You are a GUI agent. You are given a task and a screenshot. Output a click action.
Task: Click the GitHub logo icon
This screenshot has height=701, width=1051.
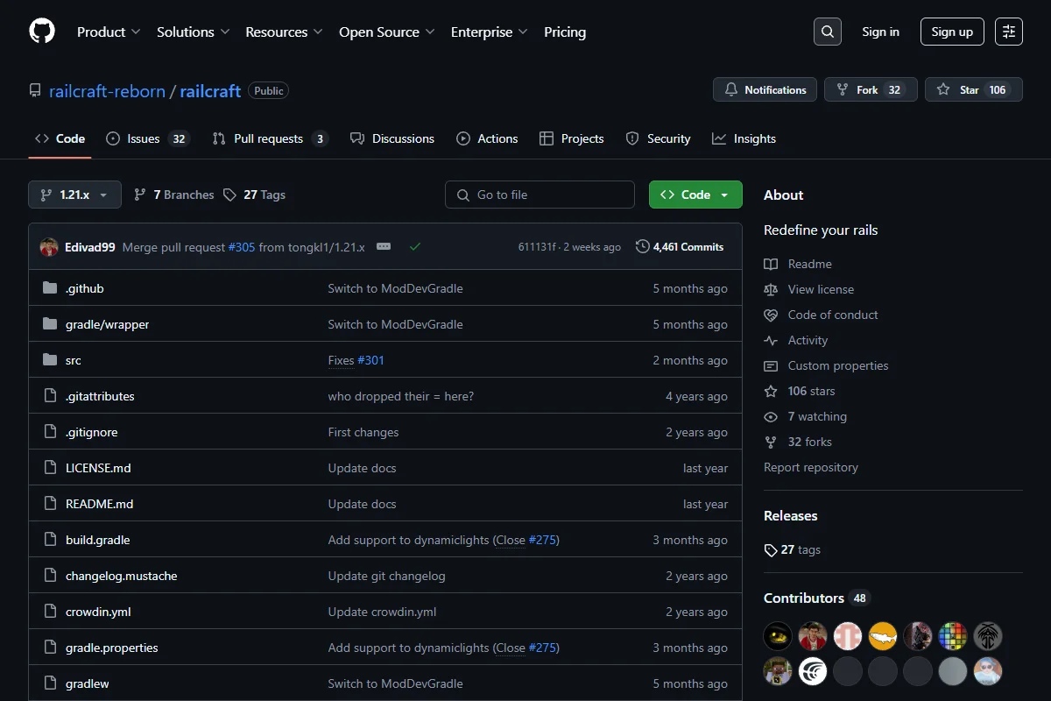click(x=42, y=32)
